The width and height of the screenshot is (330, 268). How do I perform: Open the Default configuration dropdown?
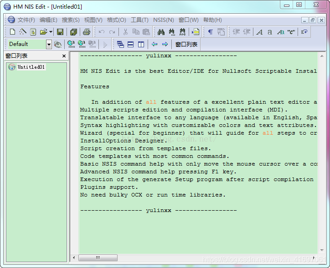[49, 44]
